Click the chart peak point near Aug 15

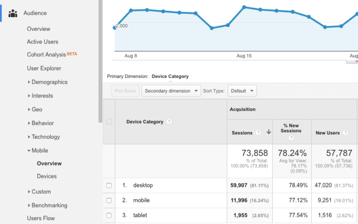coord(244,7)
